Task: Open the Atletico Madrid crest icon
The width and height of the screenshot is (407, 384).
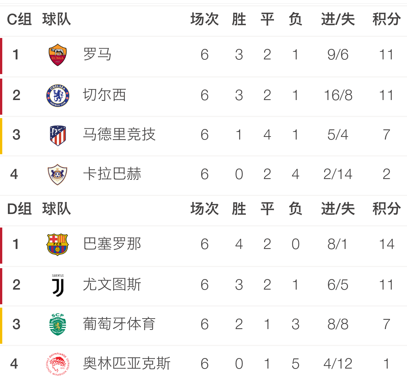Action: pos(58,135)
